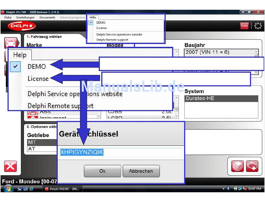This screenshot has height=202, width=265.
Task: Select 2007 (VIN 11 = 6) in Baujahr
Action: (219, 52)
